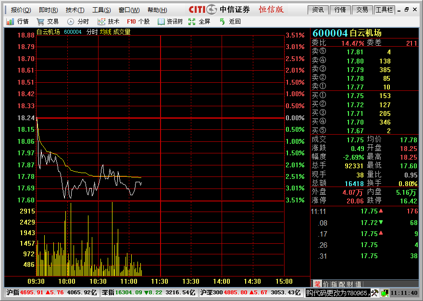Viewport: 423px width, 301px height.
Task: Open the 资讯树 book icon
Action: [x=161, y=22]
